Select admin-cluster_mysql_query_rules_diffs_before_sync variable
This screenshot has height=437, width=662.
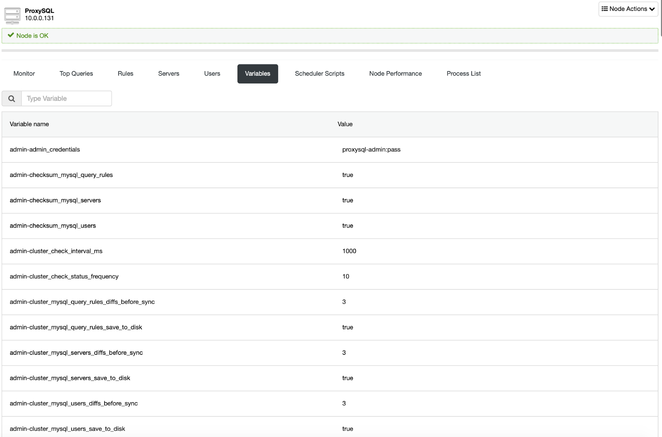point(82,302)
